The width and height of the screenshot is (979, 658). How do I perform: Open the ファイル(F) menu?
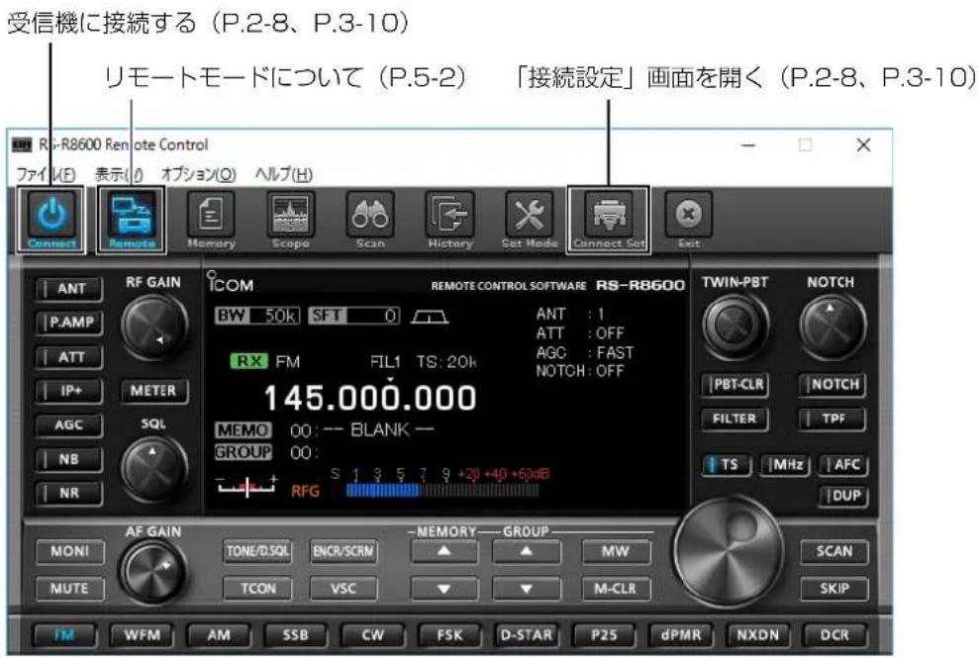pyautogui.click(x=46, y=174)
